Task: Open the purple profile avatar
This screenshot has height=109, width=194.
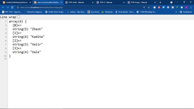Action: 186,7
